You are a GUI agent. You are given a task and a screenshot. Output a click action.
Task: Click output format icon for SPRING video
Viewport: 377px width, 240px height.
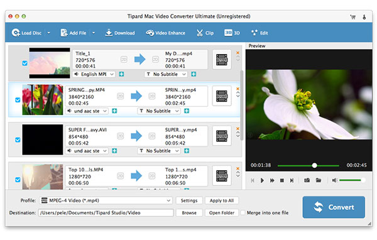point(222,96)
